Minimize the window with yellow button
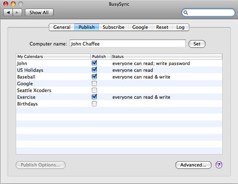The image size is (238, 184). [13, 4]
